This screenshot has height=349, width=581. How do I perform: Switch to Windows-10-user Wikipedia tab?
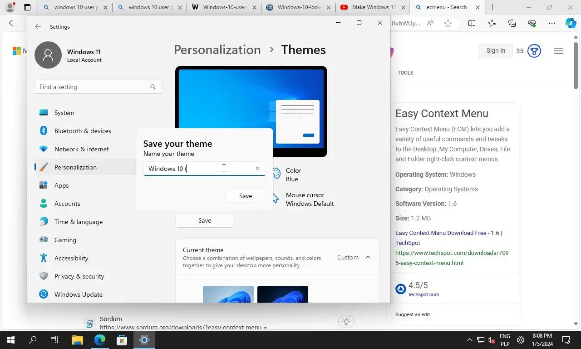(224, 7)
